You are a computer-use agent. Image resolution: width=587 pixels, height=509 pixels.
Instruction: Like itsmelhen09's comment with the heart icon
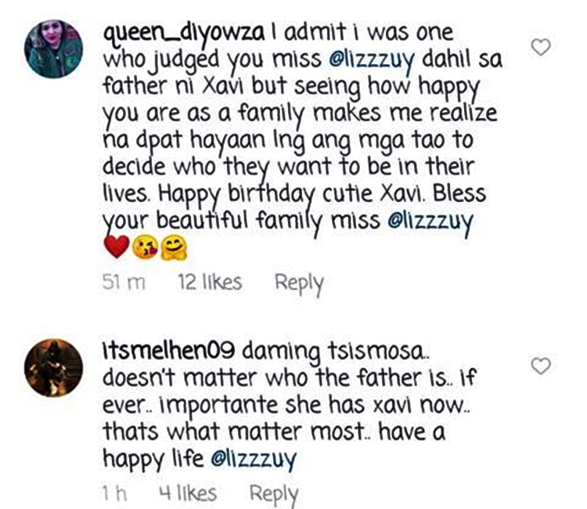point(541,366)
